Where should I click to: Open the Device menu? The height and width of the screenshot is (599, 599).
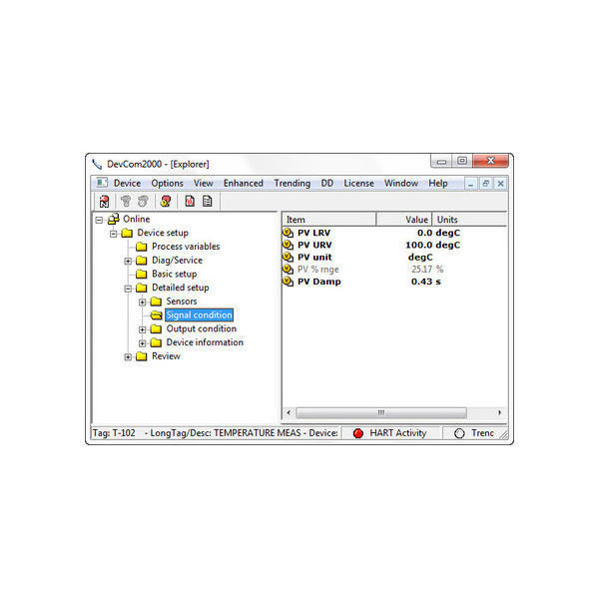[127, 184]
